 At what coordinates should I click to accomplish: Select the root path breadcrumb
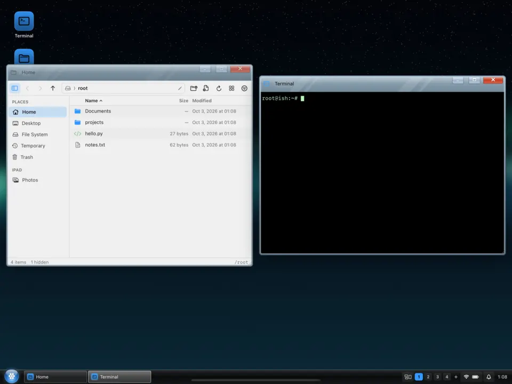[83, 88]
